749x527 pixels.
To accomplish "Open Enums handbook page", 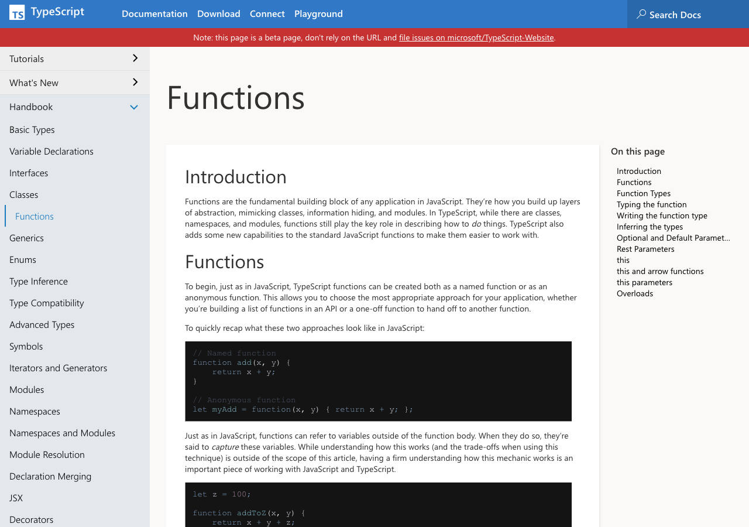I will pyautogui.click(x=23, y=259).
